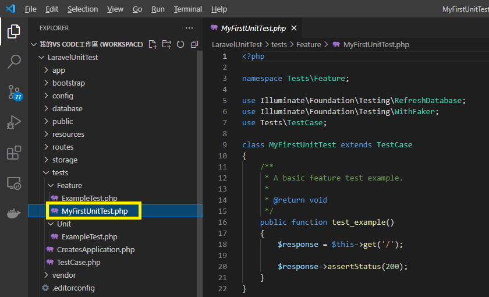Collapse the Feature folder
Viewport: 489px width, 297px height.
51,185
